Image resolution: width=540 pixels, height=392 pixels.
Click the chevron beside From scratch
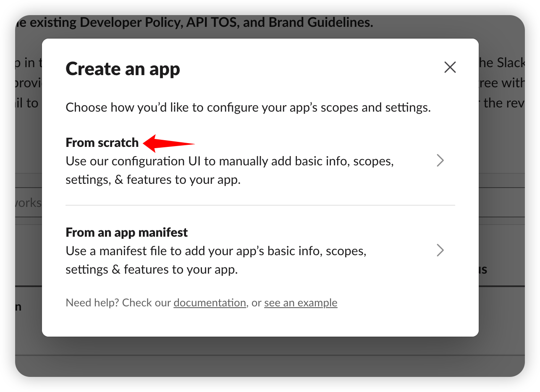[440, 161]
